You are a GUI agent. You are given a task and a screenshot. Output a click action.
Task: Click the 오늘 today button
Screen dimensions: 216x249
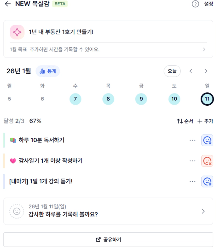click(x=172, y=71)
